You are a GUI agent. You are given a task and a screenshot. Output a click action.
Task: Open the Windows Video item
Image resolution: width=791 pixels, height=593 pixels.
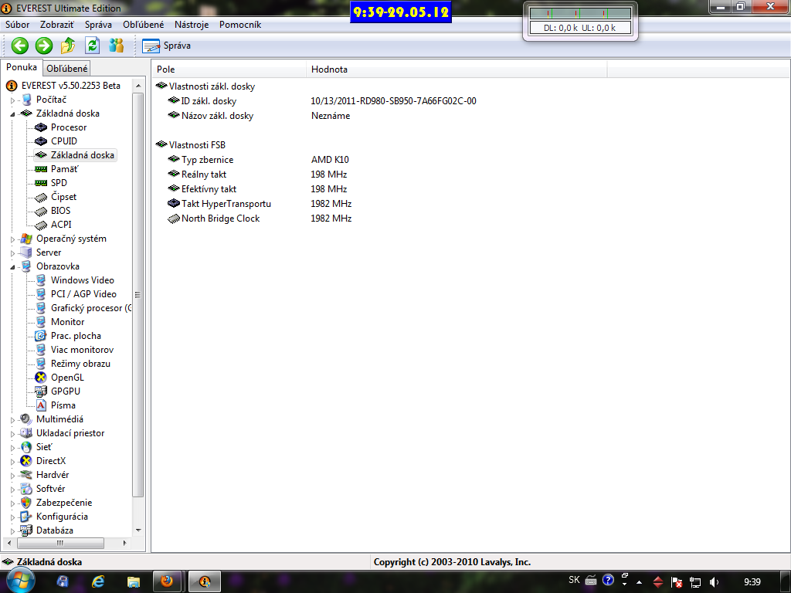(82, 280)
